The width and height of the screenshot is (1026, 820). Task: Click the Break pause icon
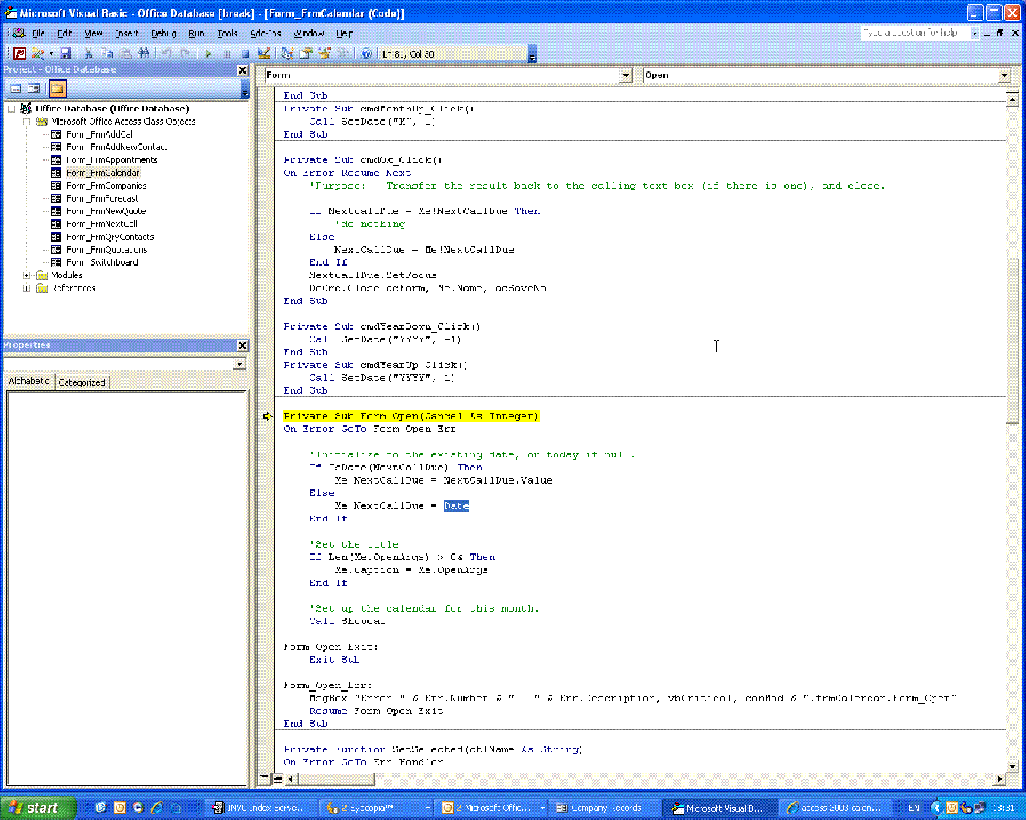[227, 53]
